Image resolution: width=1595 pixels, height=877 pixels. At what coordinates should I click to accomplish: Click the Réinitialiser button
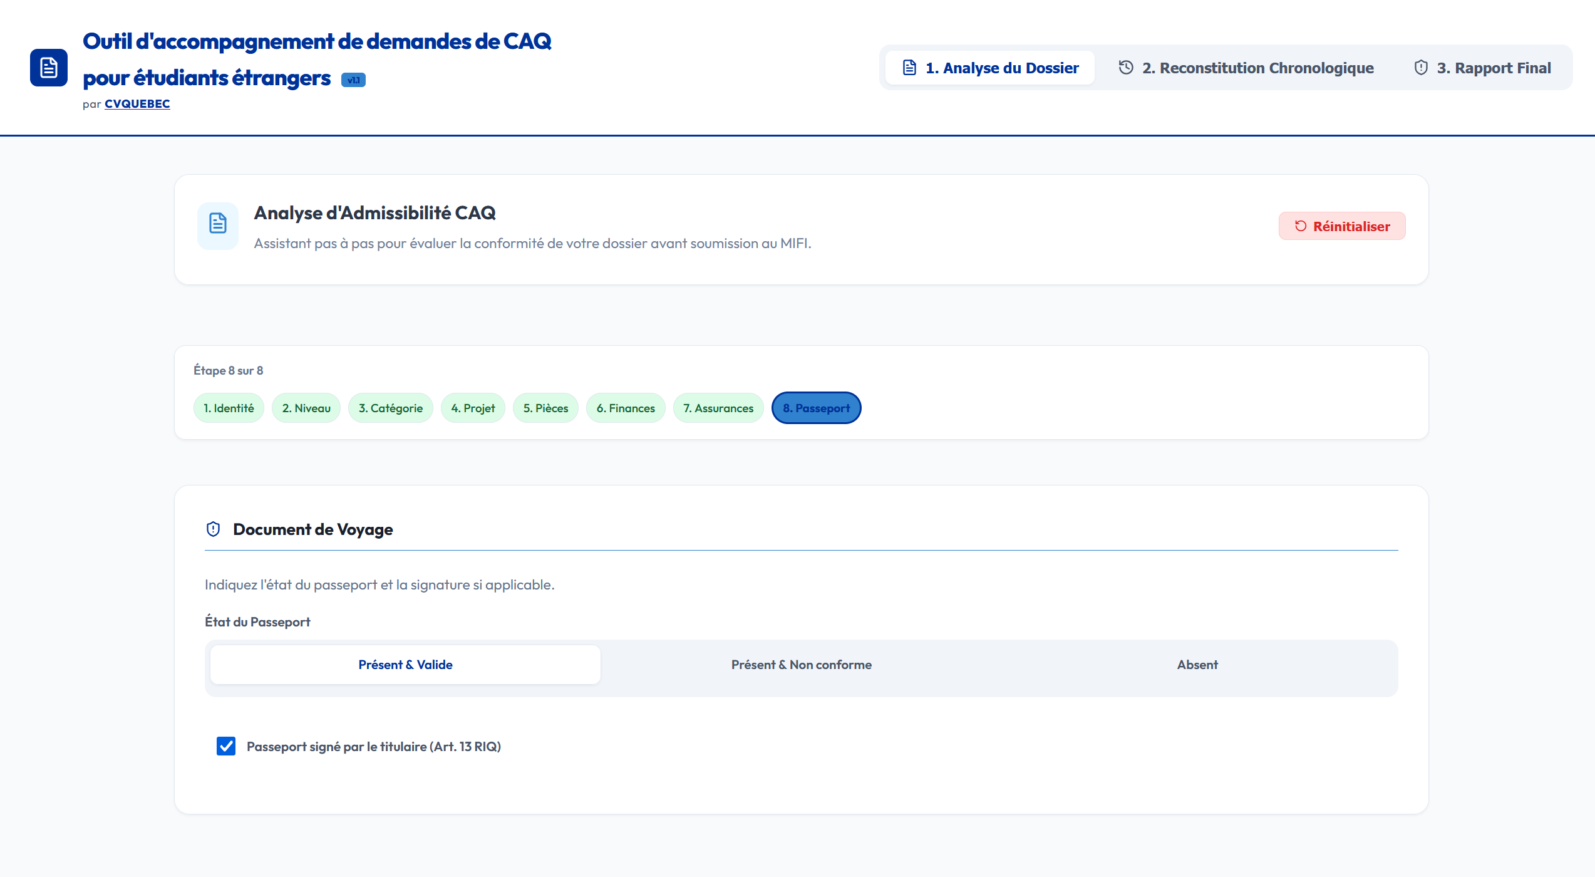pyautogui.click(x=1341, y=226)
